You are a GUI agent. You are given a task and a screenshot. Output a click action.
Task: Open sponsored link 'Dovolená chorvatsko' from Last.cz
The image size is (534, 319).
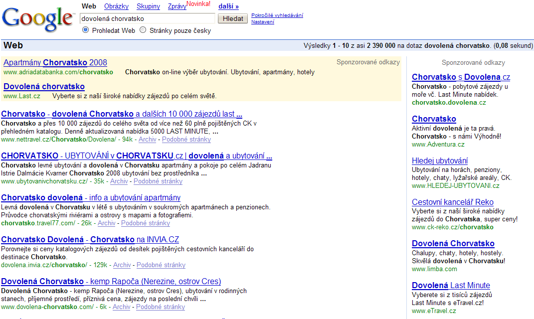tap(44, 86)
